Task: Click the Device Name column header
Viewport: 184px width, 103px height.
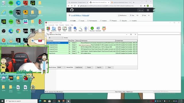Action: [57, 41]
